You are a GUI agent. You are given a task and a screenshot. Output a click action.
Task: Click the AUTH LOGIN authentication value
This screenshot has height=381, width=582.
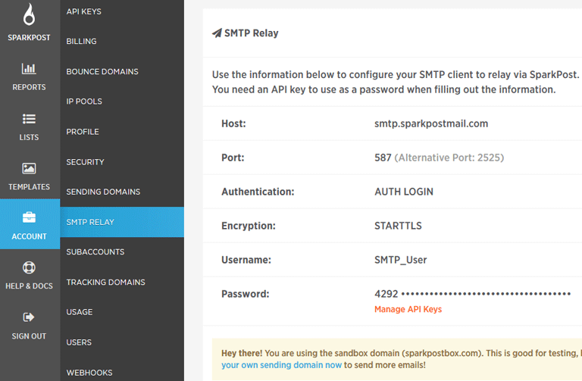point(404,192)
